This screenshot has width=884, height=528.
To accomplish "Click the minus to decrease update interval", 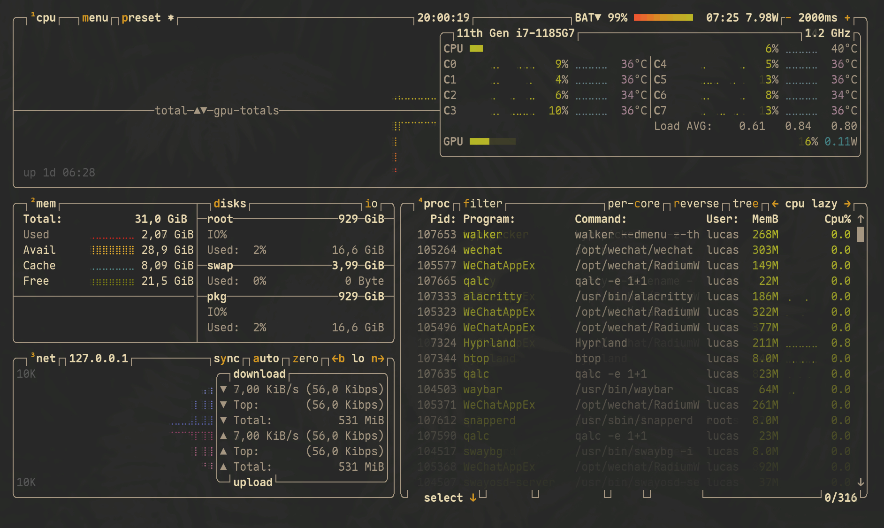I will (x=788, y=18).
